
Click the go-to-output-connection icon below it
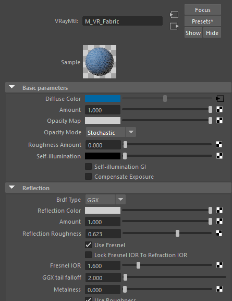[x=174, y=26]
